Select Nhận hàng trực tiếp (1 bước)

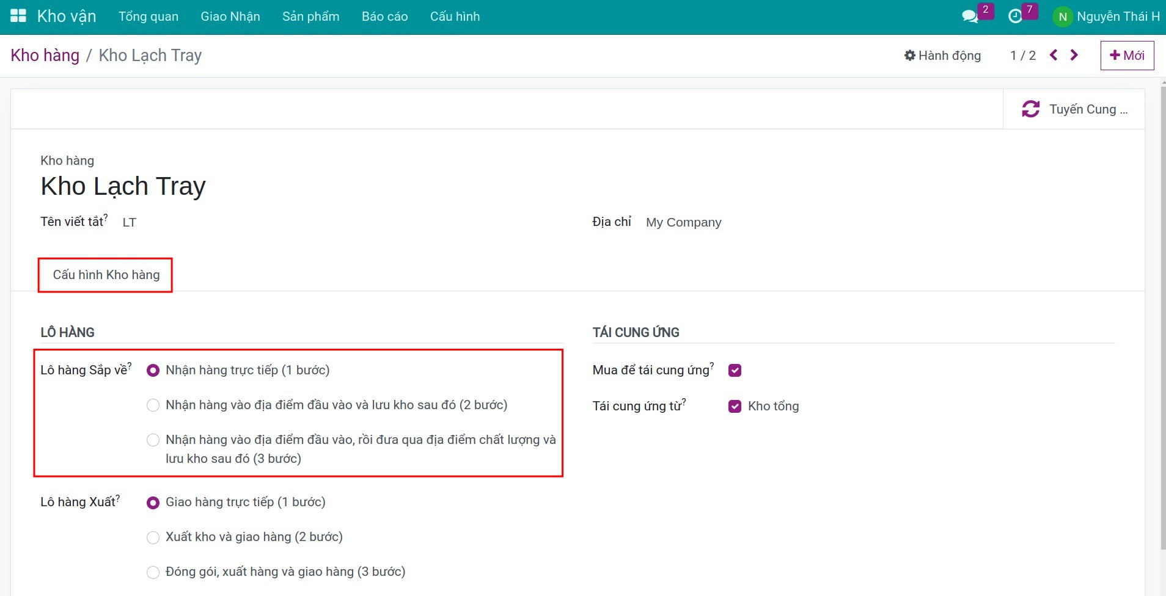[153, 370]
